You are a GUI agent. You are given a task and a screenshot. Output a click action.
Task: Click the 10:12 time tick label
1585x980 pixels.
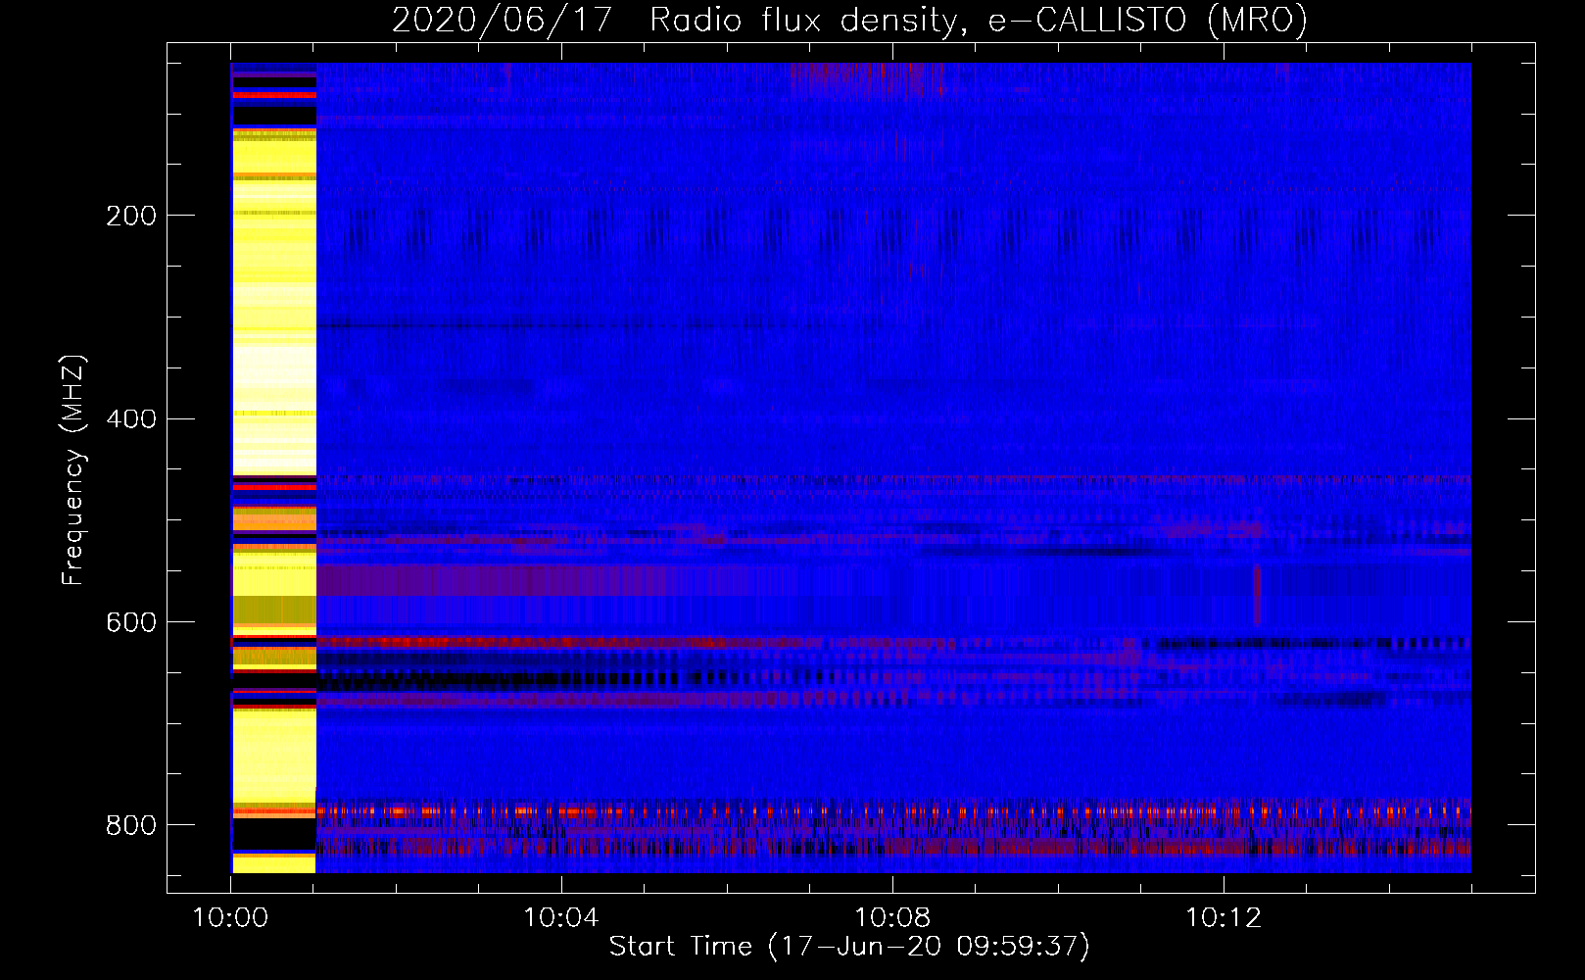tap(1224, 918)
